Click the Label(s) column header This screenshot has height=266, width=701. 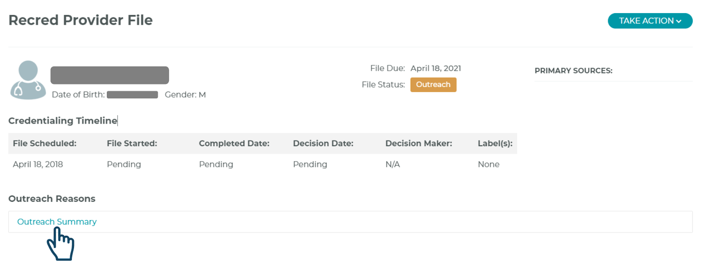495,143
